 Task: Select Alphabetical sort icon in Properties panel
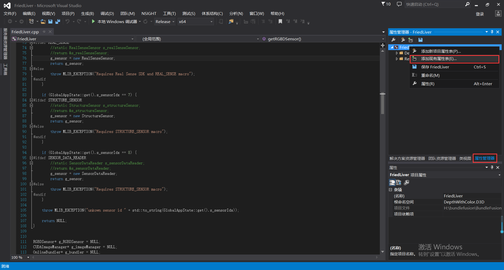coord(399,182)
